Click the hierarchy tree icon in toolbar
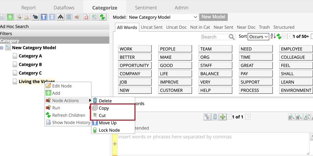This screenshot has width=313, height=156. click(x=60, y=17)
